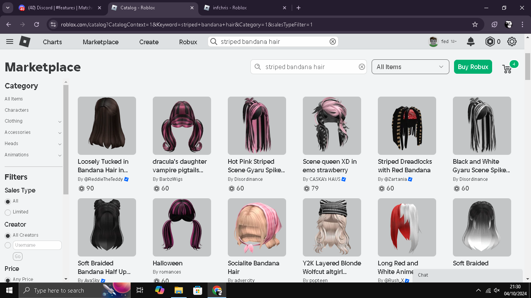531x298 pixels.
Task: Click the Marketplace search input field
Action: point(309,67)
